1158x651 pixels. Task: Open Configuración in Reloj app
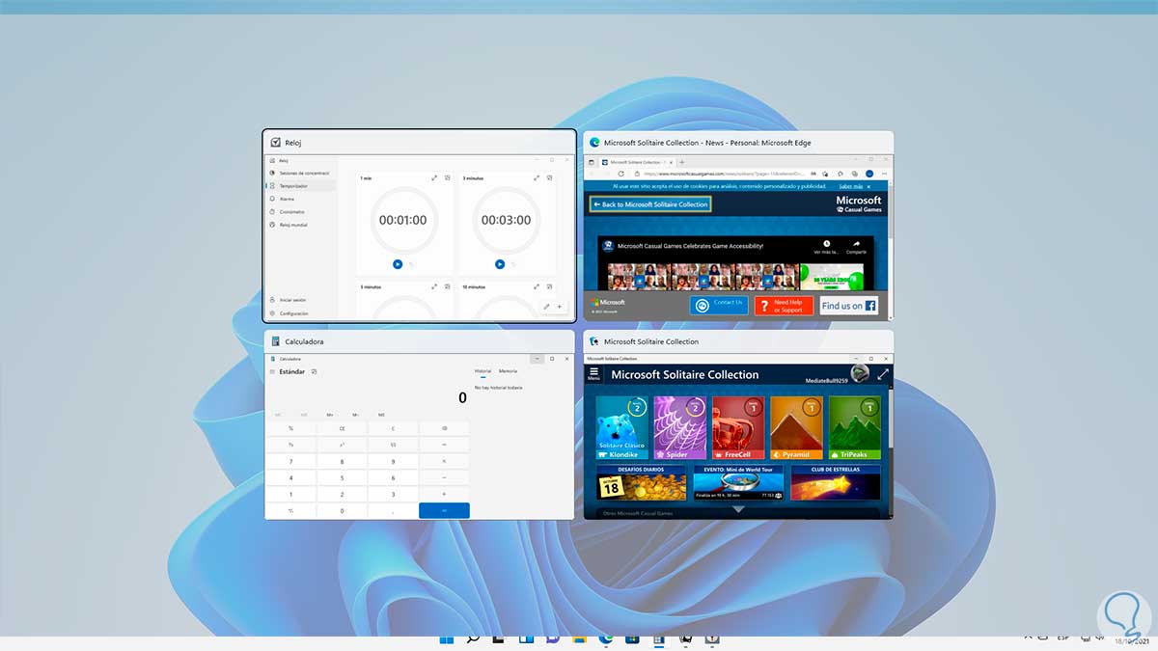pyautogui.click(x=301, y=313)
